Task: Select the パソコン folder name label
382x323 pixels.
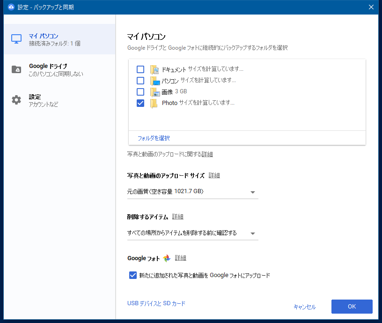Action: (170, 81)
